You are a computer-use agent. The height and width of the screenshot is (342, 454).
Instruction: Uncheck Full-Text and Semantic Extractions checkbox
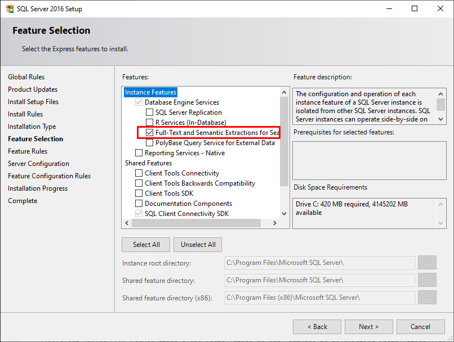click(x=150, y=133)
